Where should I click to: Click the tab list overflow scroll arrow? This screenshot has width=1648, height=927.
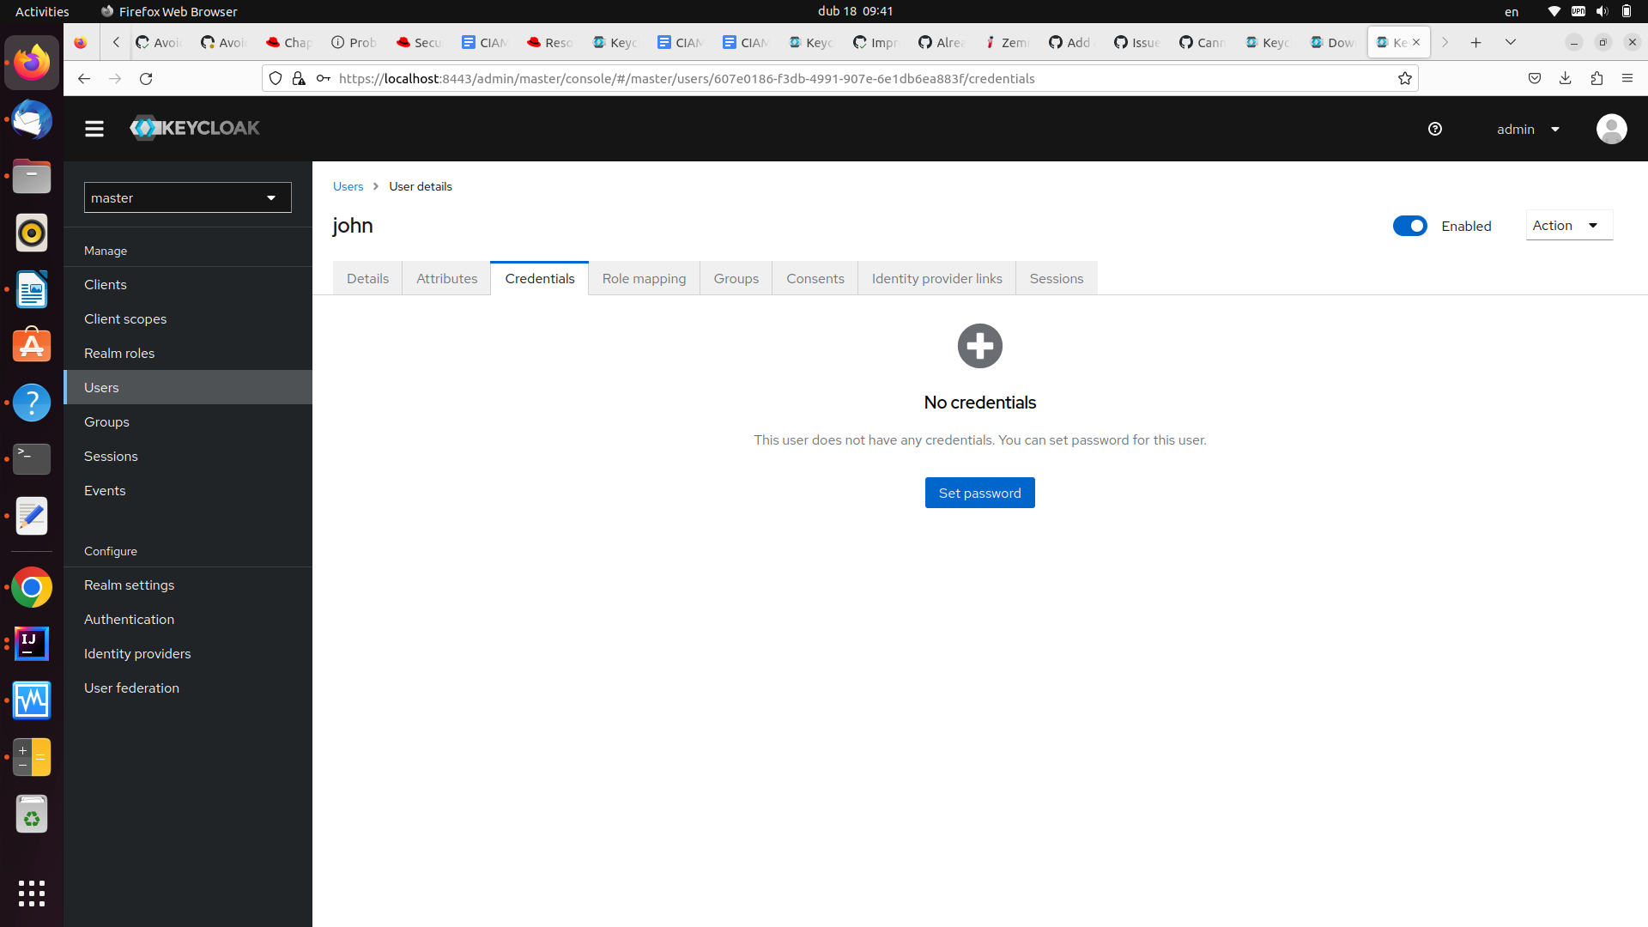1446,41
